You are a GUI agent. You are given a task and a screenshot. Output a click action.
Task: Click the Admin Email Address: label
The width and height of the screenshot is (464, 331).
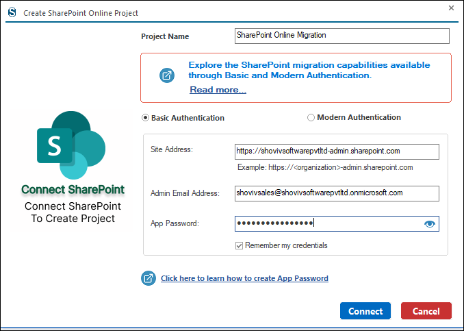tap(185, 193)
